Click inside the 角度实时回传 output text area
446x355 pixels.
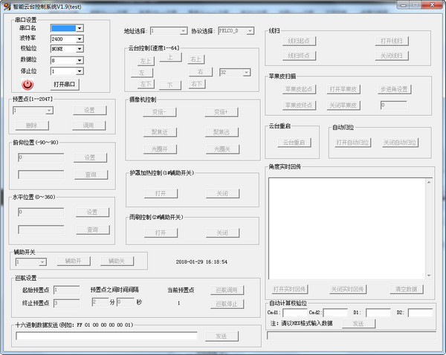(x=350, y=226)
